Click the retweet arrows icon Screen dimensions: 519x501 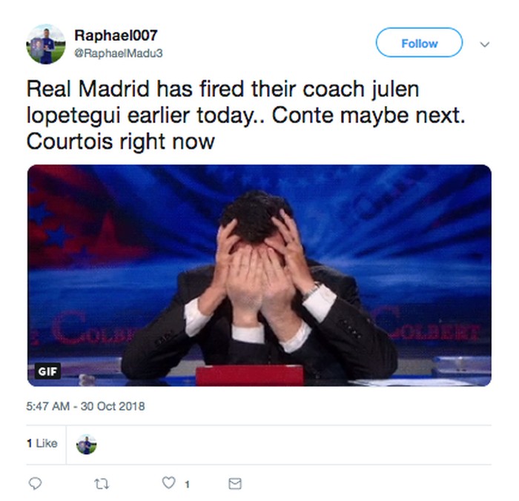coord(102,484)
